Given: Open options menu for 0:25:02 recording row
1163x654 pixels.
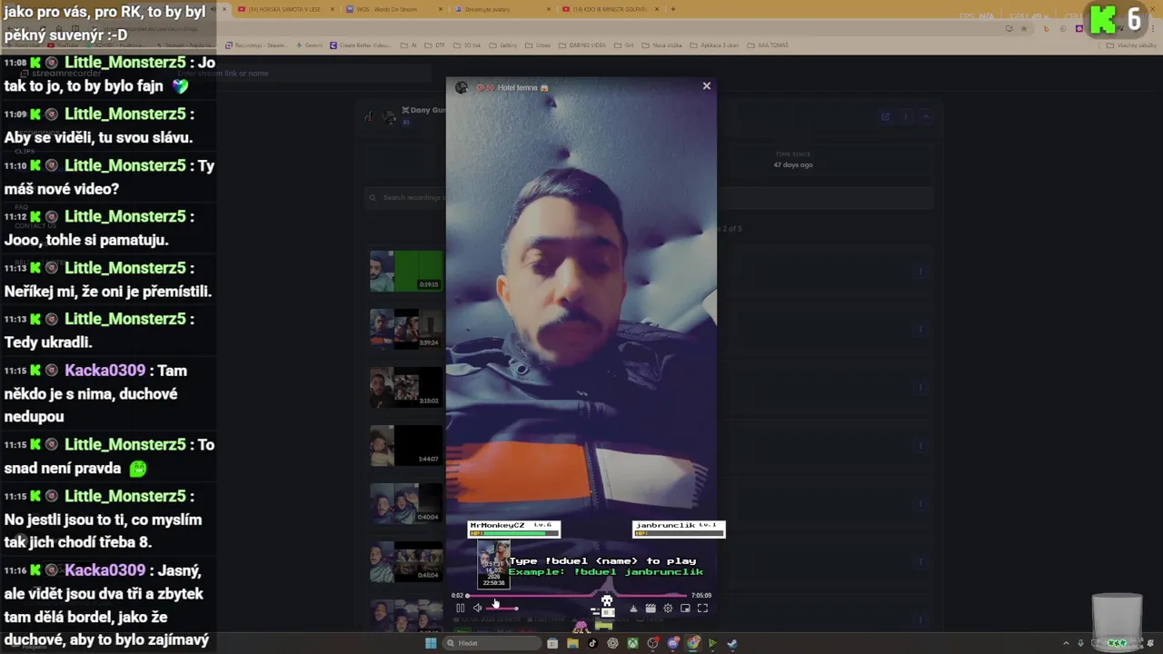Looking at the screenshot, I should (919, 387).
